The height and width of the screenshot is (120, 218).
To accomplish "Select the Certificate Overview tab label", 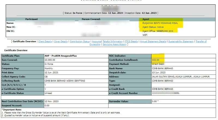I will (24, 41).
